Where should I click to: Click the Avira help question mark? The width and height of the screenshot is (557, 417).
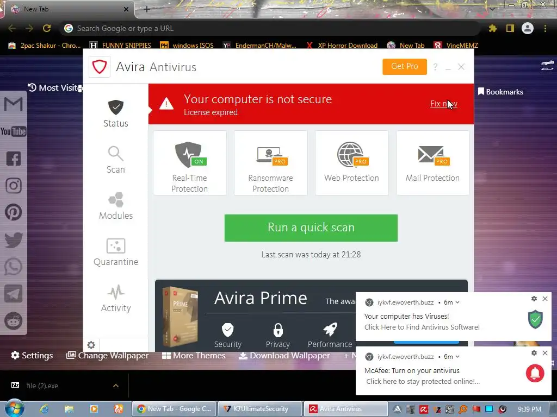pos(435,67)
